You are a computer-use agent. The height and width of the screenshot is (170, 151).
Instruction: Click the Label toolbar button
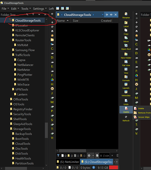pyautogui.click(x=126, y=24)
